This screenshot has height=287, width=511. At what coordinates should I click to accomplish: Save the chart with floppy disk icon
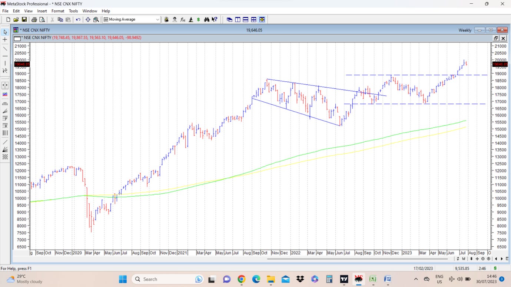24,20
